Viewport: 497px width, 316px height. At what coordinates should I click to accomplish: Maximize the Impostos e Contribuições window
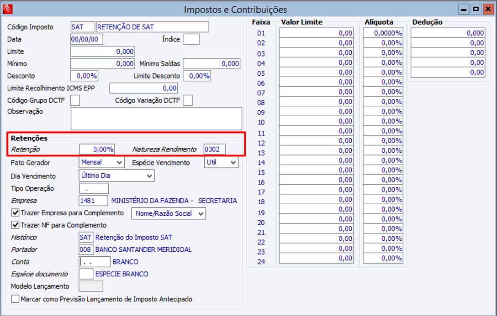pos(476,9)
